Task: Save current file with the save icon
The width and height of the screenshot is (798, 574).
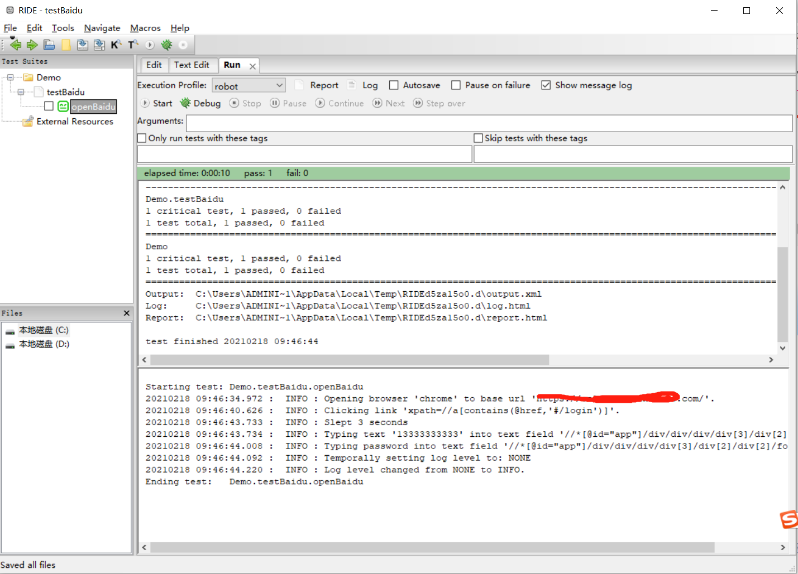Action: (83, 45)
